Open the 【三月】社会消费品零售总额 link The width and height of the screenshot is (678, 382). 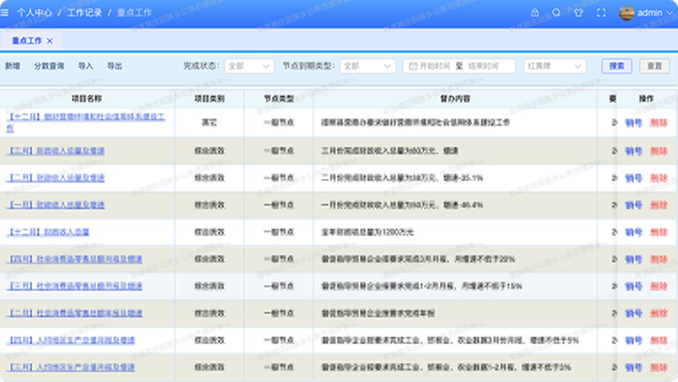pos(75,286)
